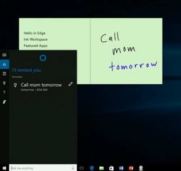Viewport: 181px width, 171px height.
Task: Open the Windows Start button
Action: point(4,168)
